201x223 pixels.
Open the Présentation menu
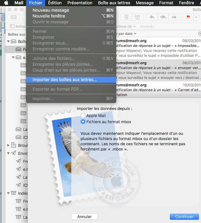[x=80, y=3]
